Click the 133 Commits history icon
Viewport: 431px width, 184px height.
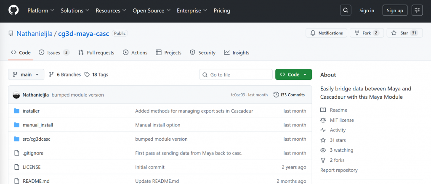276,95
